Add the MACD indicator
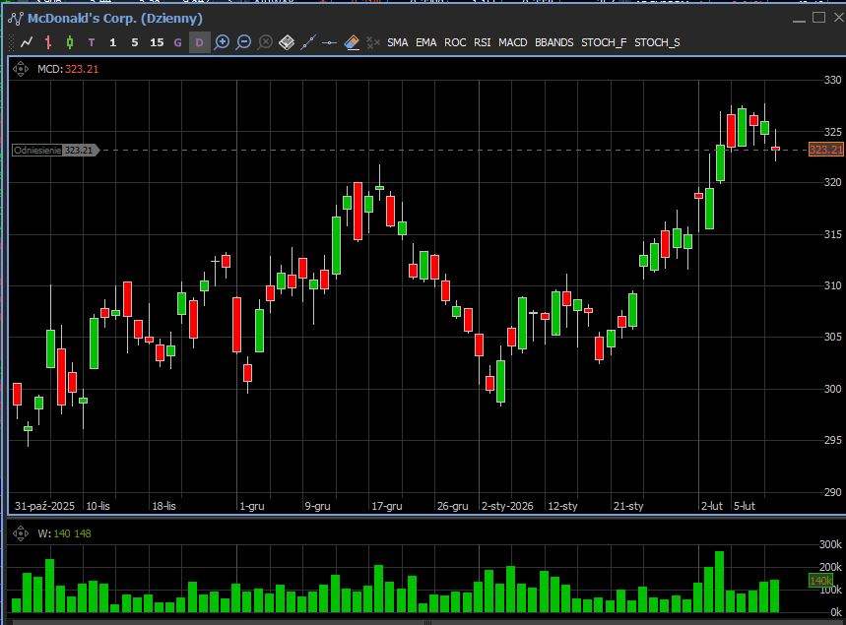 pyautogui.click(x=512, y=42)
